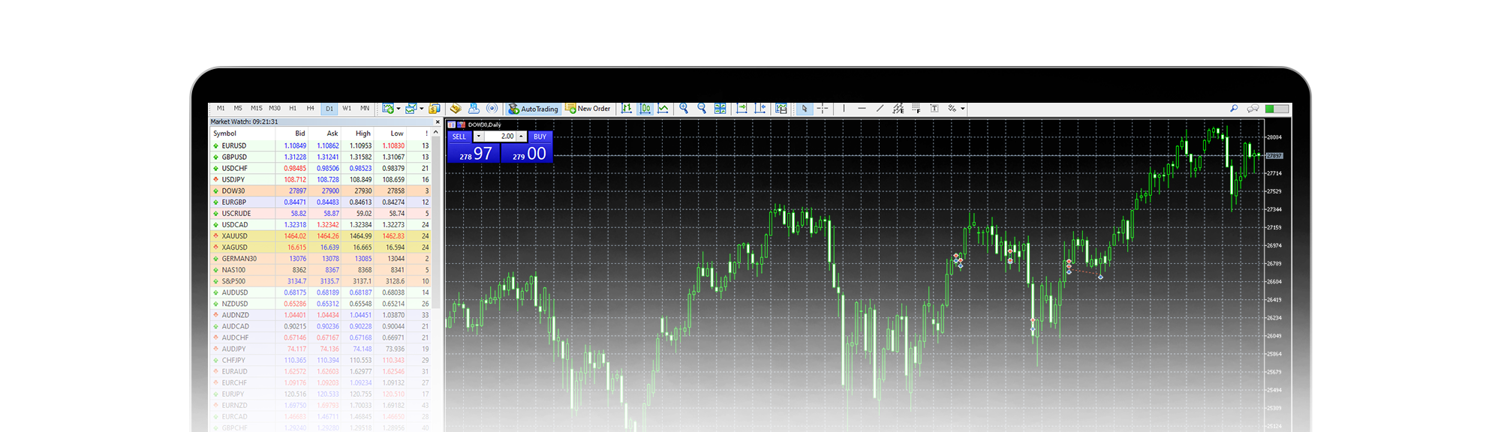Sort by Symbol column header
The image size is (1501, 432).
point(224,133)
